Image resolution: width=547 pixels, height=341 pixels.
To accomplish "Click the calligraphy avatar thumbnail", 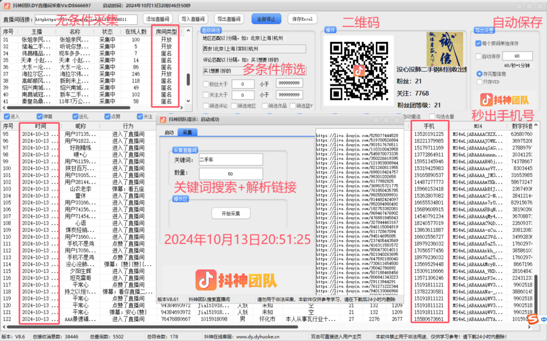I will pos(445,49).
